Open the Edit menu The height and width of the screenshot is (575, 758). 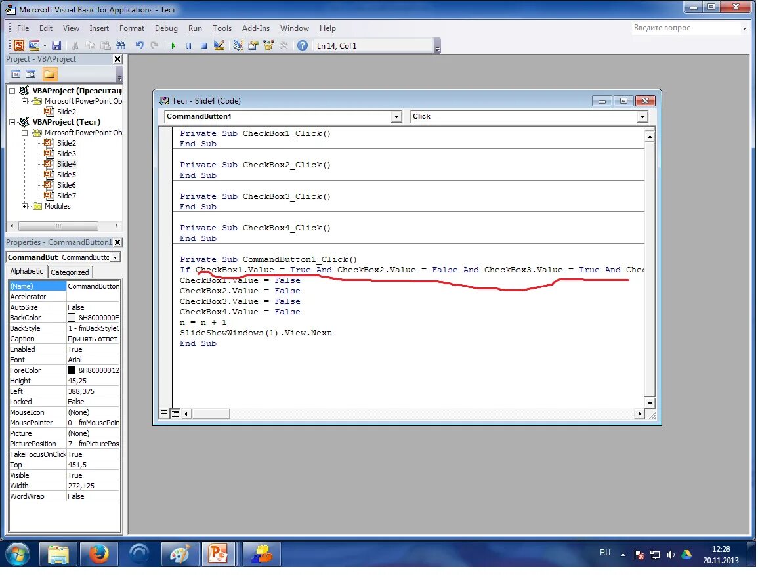tap(45, 28)
